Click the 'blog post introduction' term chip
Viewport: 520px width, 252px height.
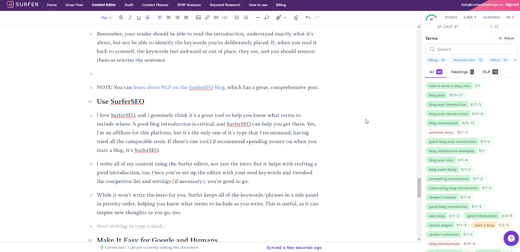click(x=455, y=104)
